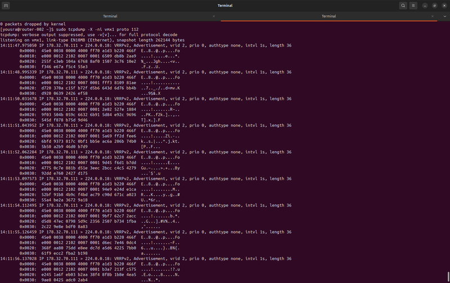Click the packet line timestamped 14:11:51.043952
This screenshot has height=283, width=450.
146,125
